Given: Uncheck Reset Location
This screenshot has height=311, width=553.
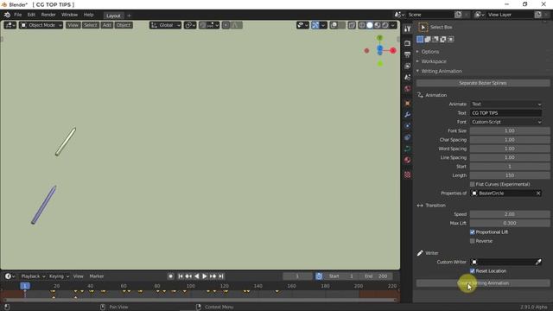Looking at the screenshot, I should pyautogui.click(x=473, y=271).
